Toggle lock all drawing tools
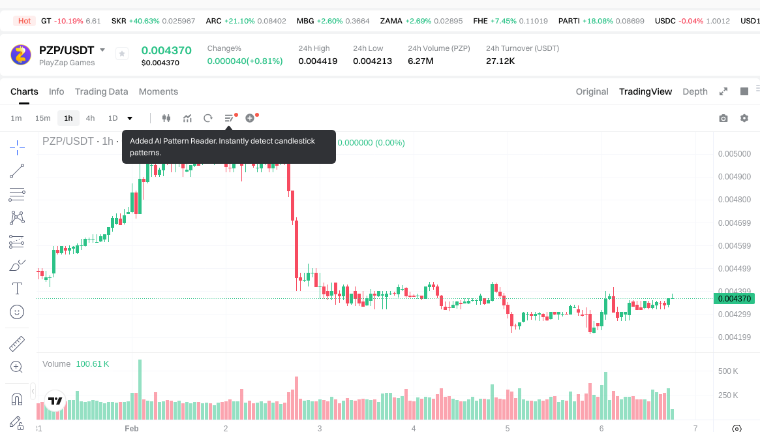The height and width of the screenshot is (432, 760). tap(18, 422)
